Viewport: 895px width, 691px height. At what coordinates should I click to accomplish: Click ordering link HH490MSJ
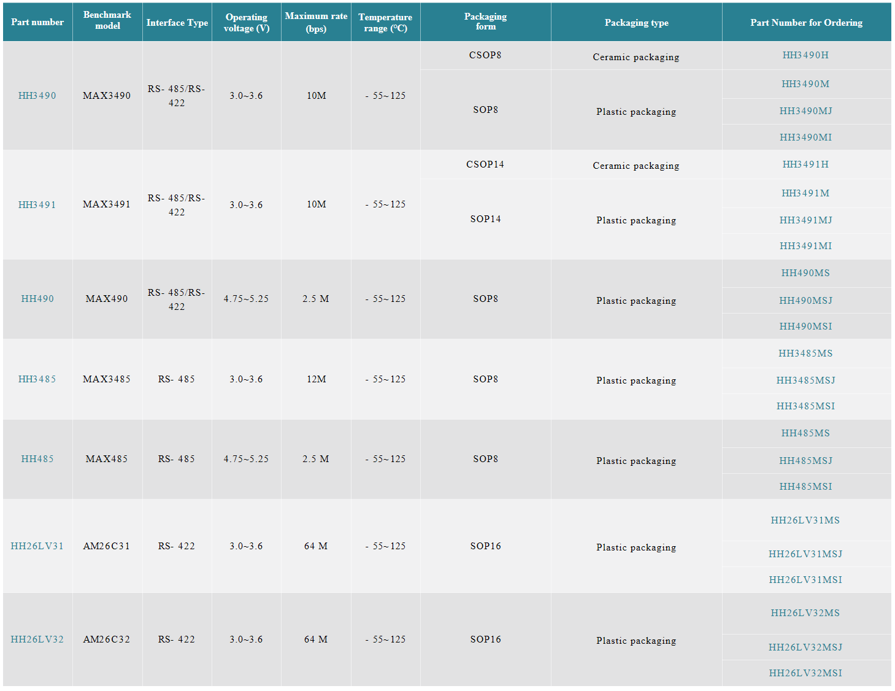[x=805, y=301]
